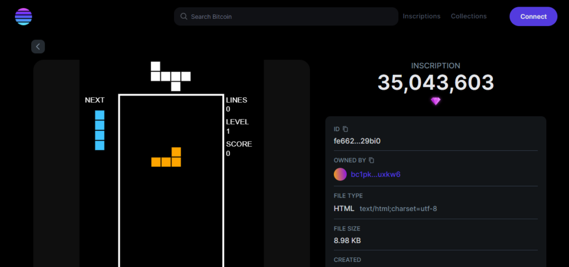The image size is (569, 267).
Task: Go back using the left chevron button
Action: click(x=38, y=47)
